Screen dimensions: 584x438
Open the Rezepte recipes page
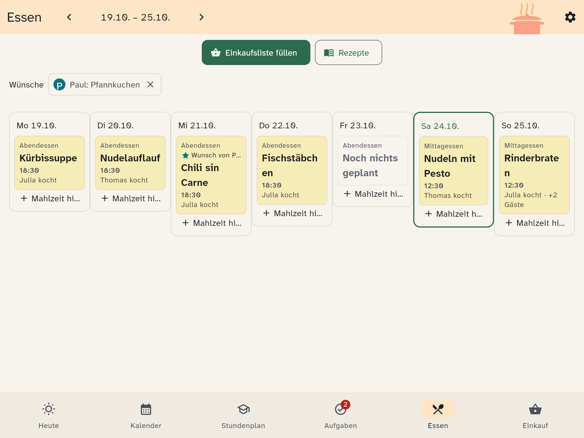point(348,52)
